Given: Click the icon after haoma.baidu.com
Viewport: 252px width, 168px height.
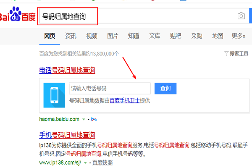Looking at the screenshot, I should 94,119.
